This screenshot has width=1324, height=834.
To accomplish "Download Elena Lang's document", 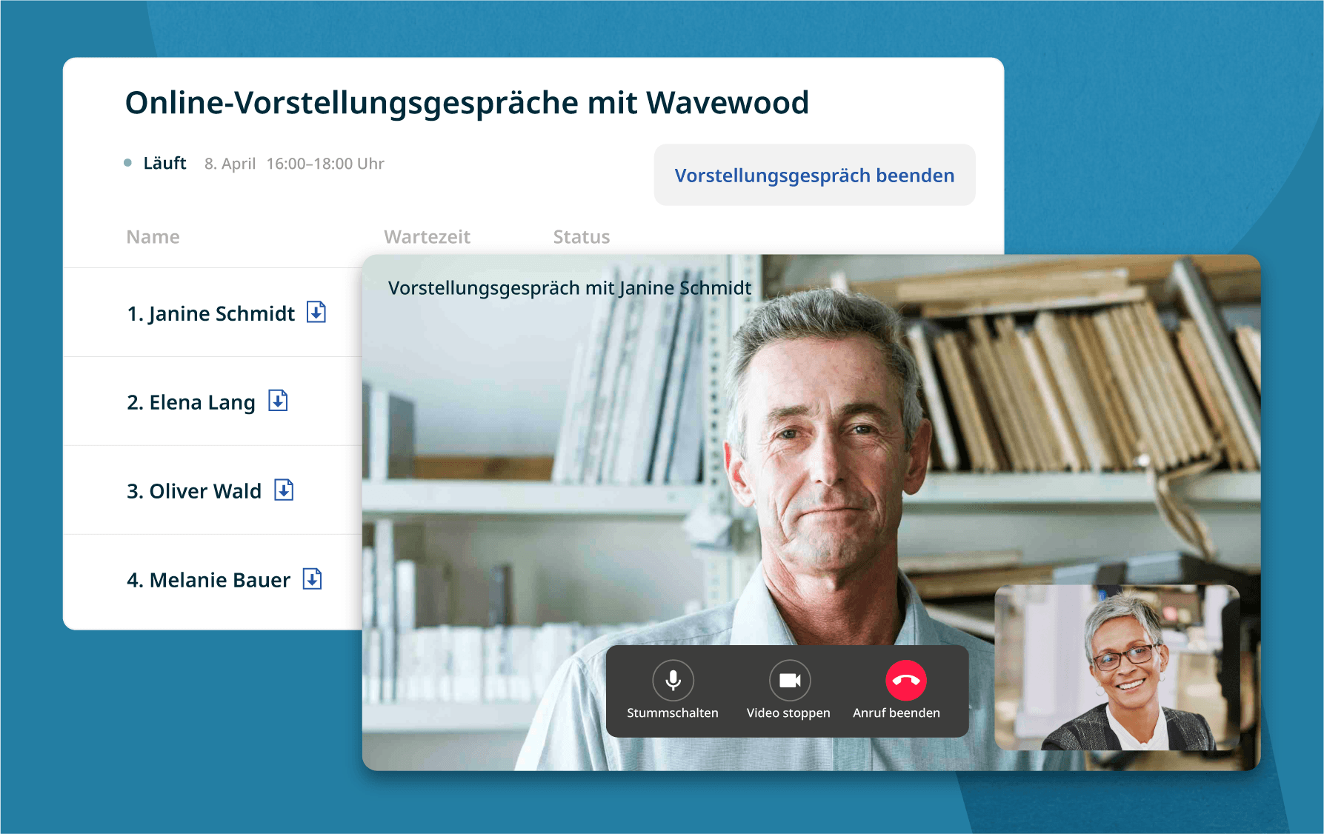I will click(x=278, y=401).
